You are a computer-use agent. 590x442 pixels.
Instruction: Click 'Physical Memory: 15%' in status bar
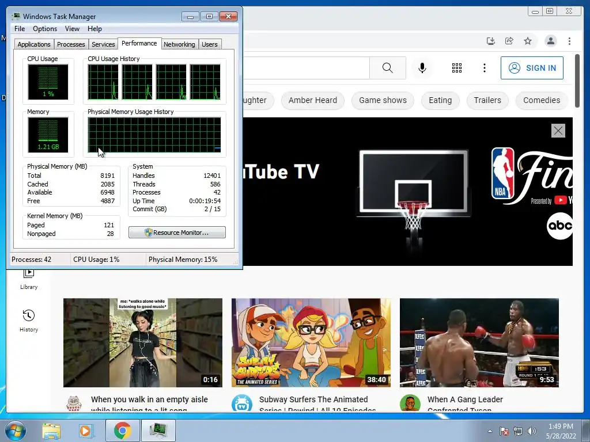coord(183,260)
